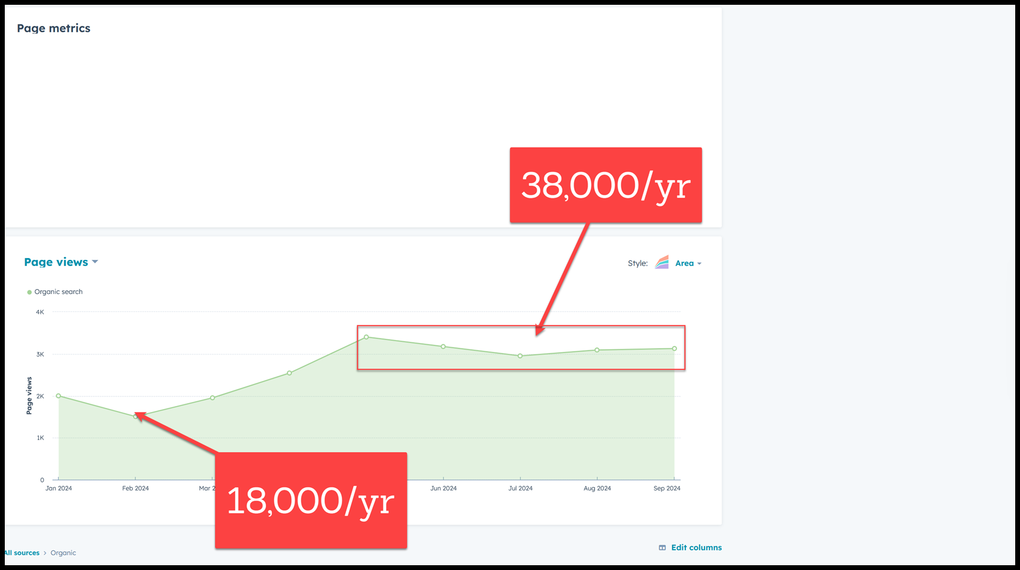1020x570 pixels.
Task: Select the Feb 2024 lowest data point
Action: tap(135, 416)
